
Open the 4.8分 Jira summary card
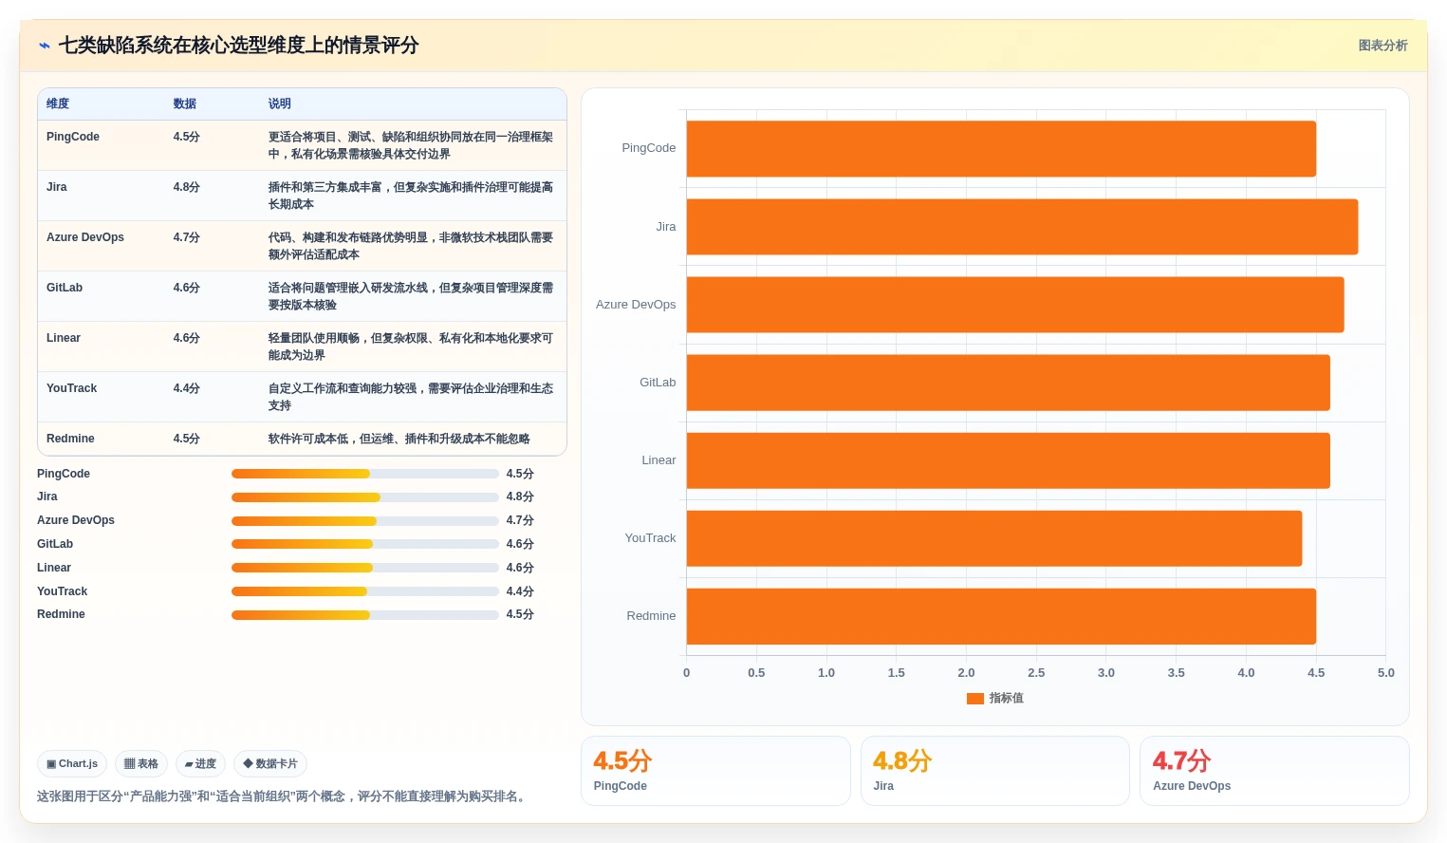click(x=995, y=771)
